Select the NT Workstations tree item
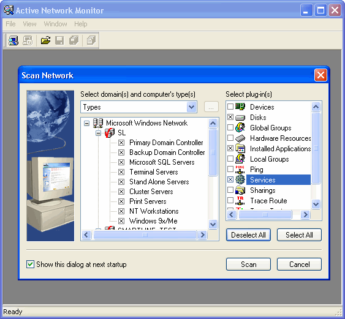345x319 pixels. (154, 211)
